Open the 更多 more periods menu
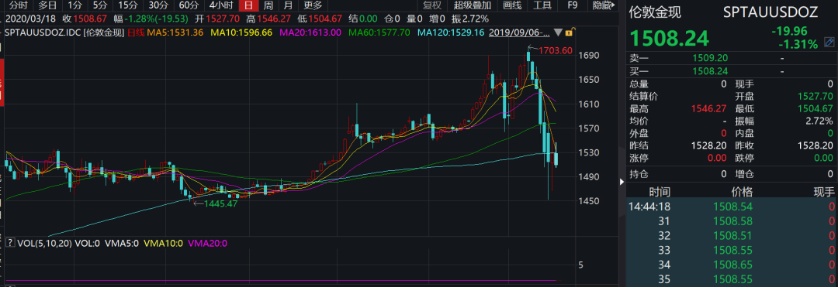The height and width of the screenshot is (287, 838). (x=313, y=6)
